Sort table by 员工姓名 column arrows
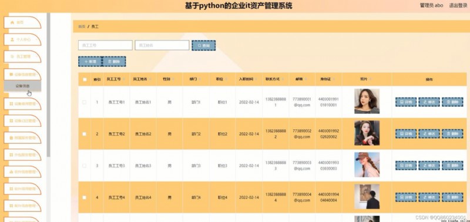The height and width of the screenshot is (222, 470). click(x=150, y=79)
